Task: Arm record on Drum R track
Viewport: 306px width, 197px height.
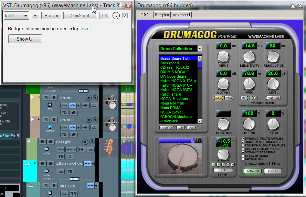Action: pyautogui.click(x=88, y=120)
